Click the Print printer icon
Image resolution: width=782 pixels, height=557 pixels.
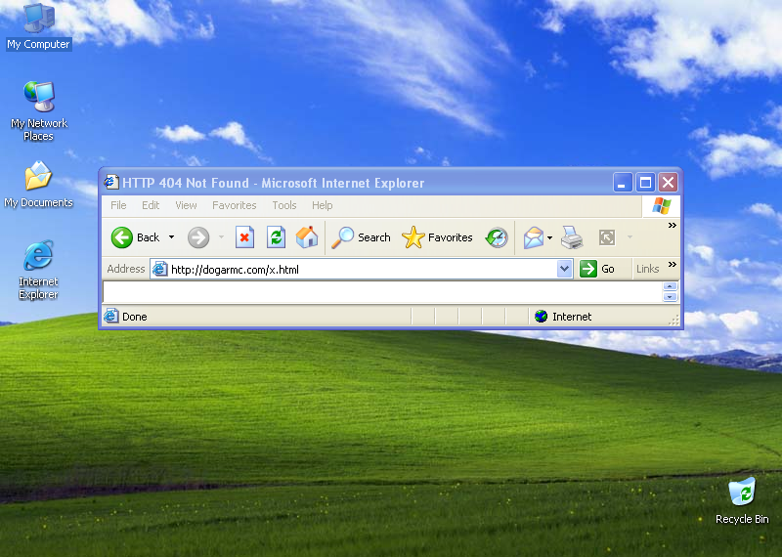[572, 237]
